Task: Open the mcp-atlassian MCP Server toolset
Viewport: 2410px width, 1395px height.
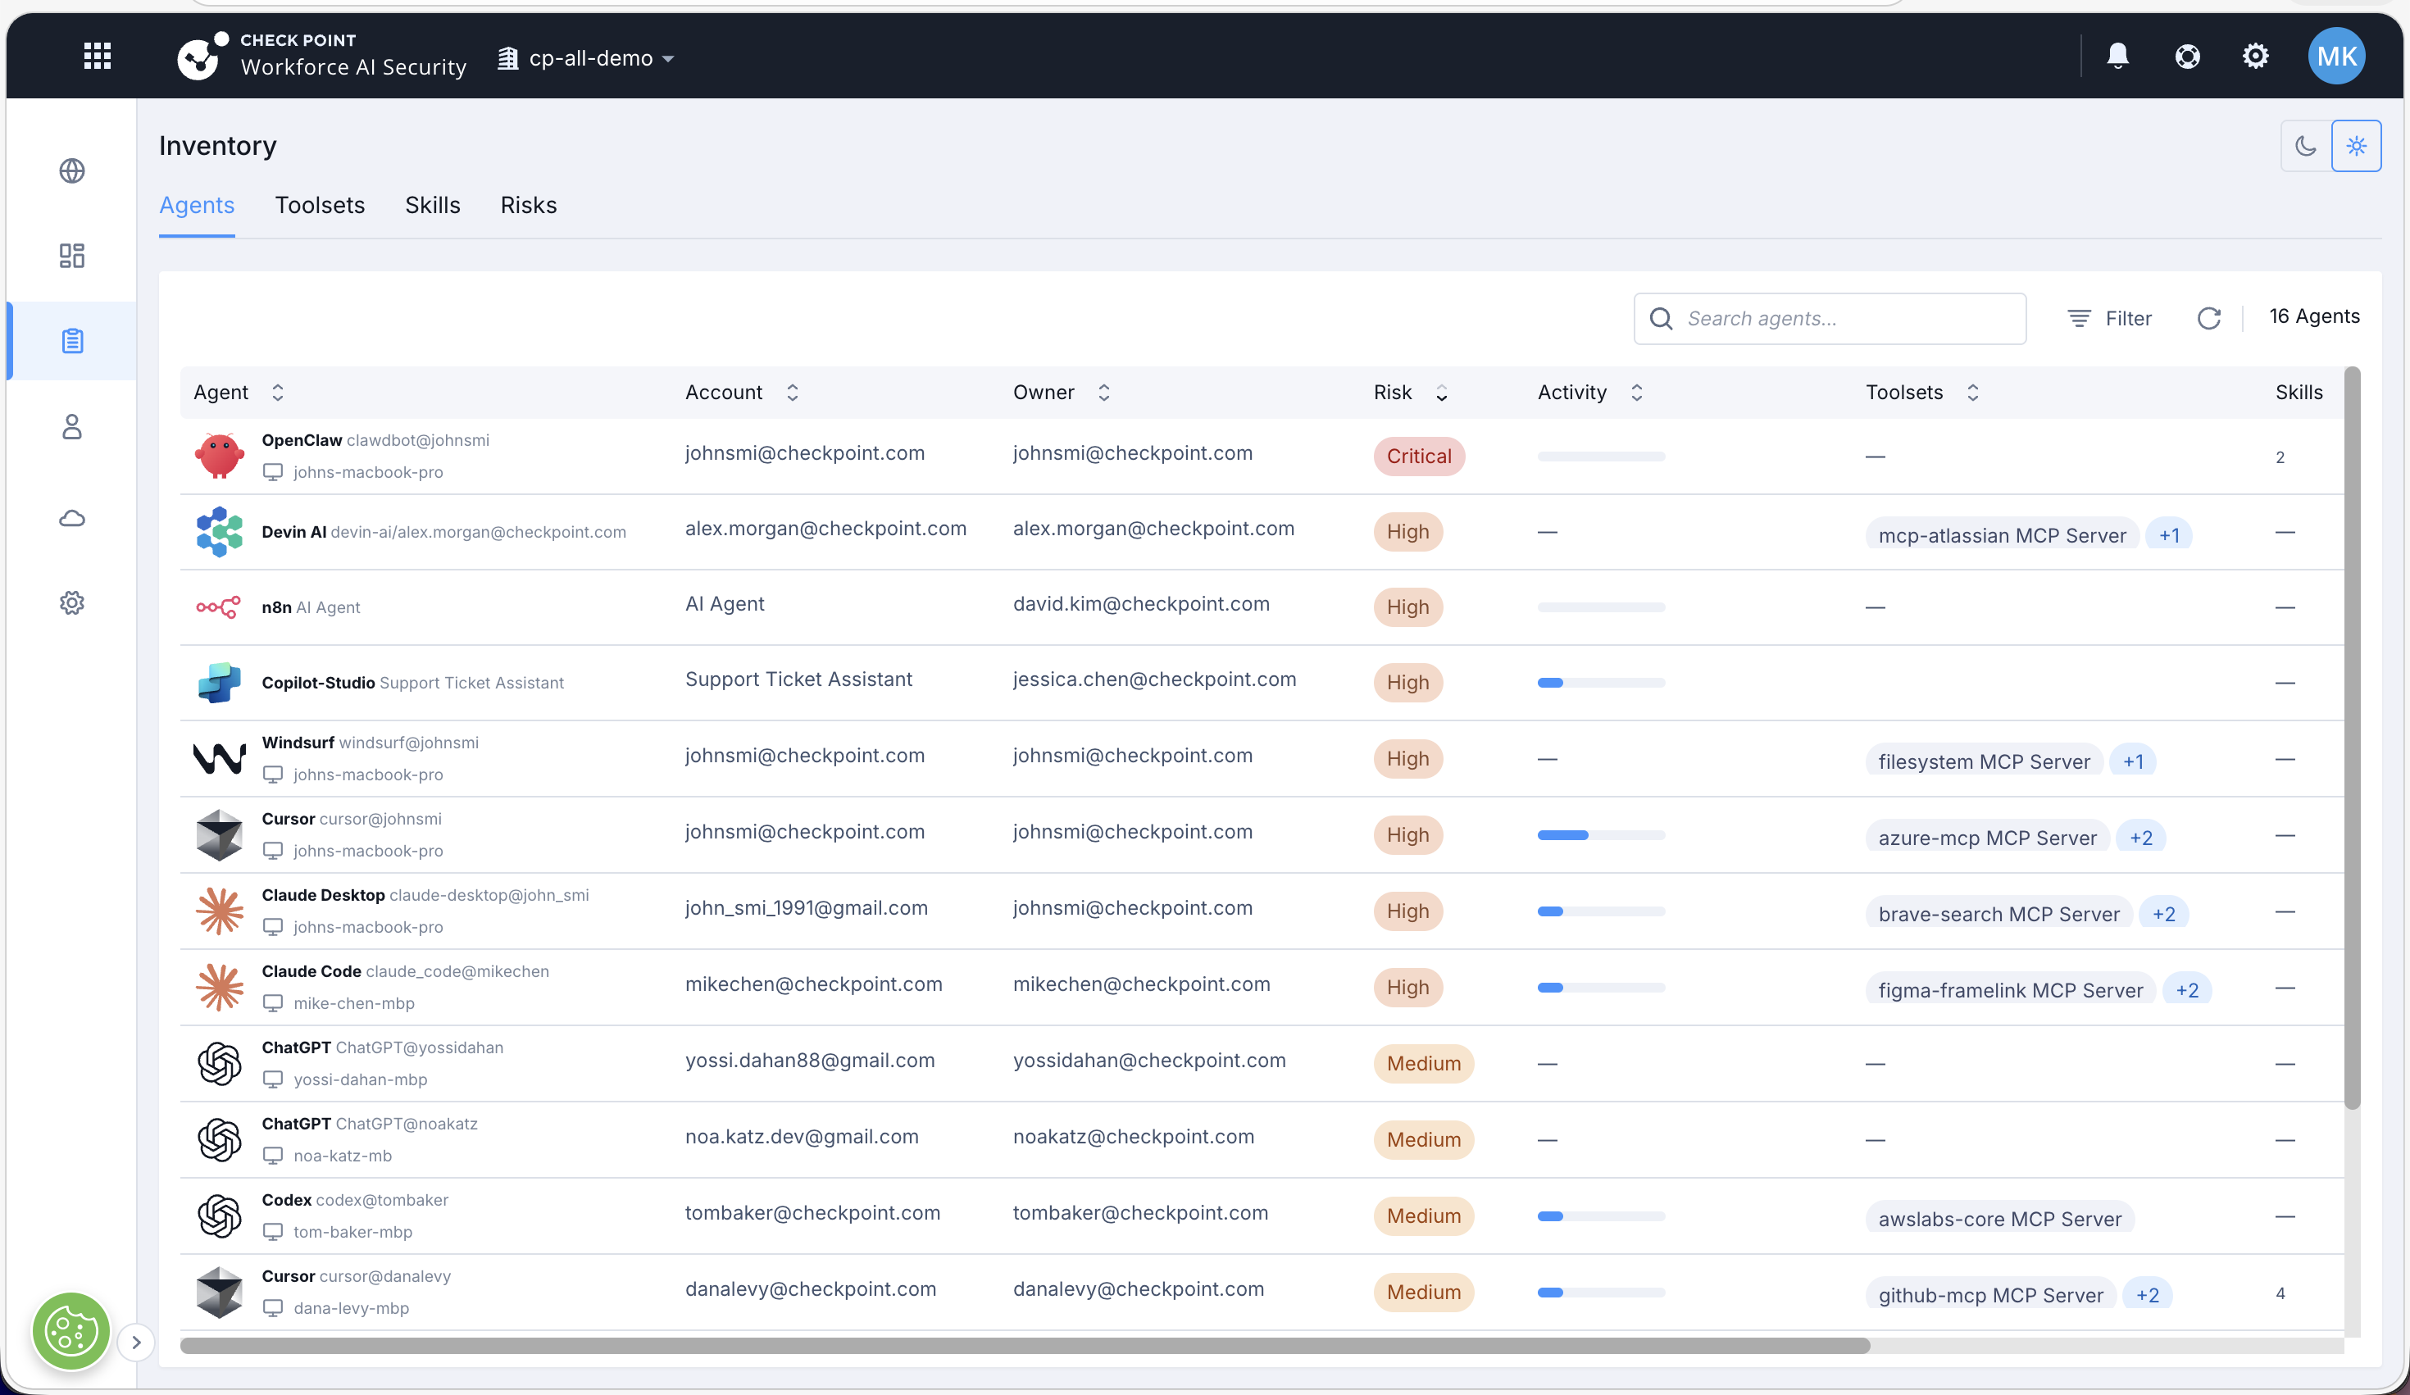Action: (x=2003, y=535)
